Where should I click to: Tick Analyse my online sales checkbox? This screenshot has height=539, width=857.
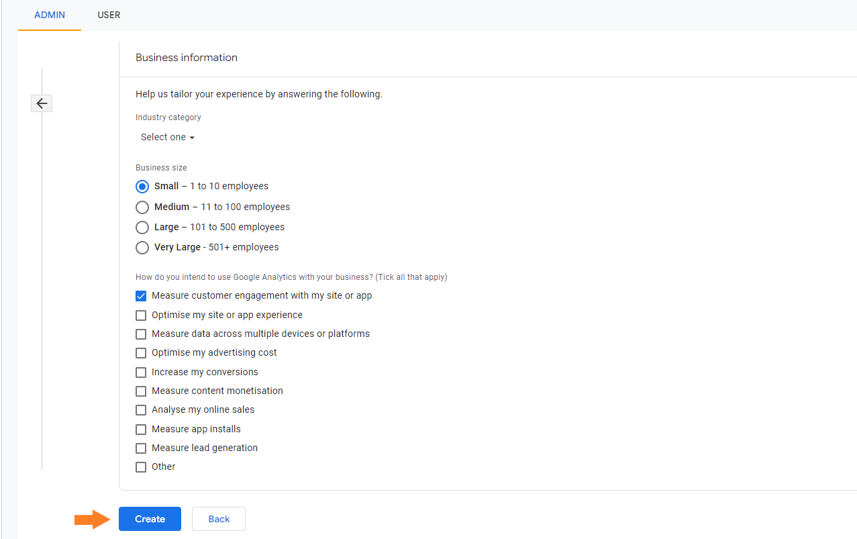pyautogui.click(x=141, y=410)
